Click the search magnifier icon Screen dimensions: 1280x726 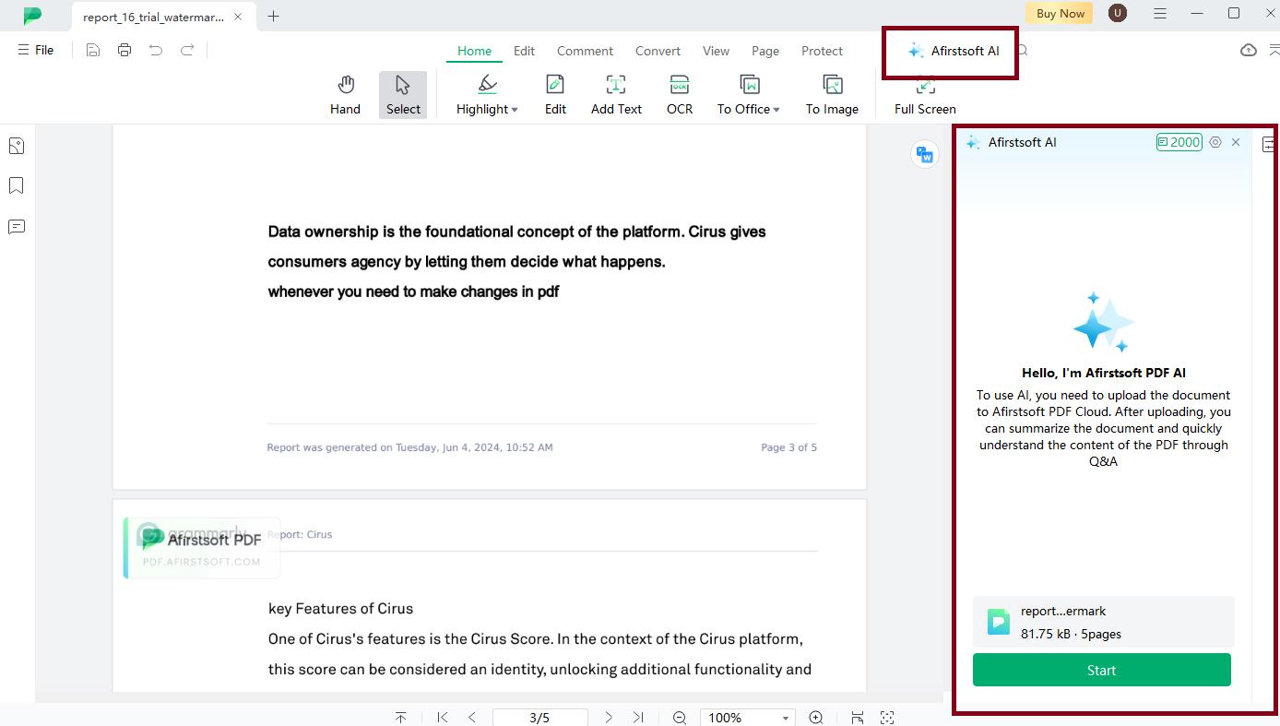point(1022,51)
